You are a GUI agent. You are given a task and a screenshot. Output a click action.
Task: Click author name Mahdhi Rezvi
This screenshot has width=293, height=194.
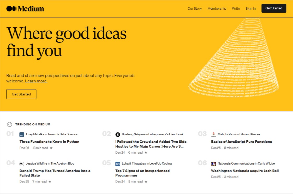(227, 134)
